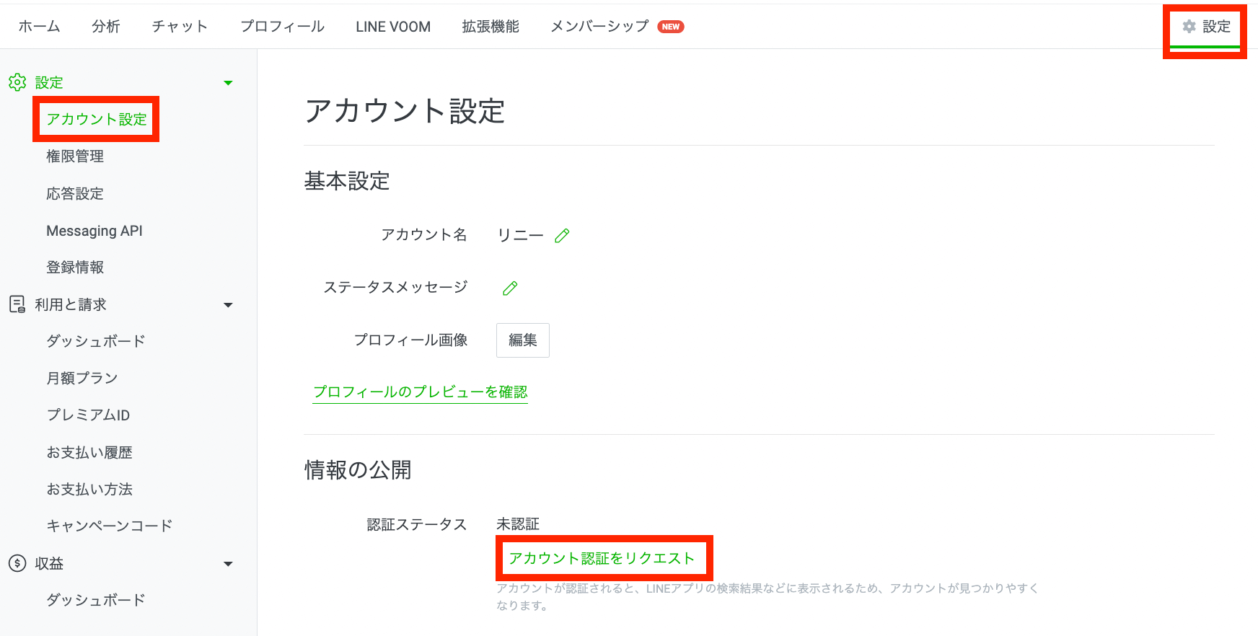Image resolution: width=1258 pixels, height=636 pixels.
Task: Go to the LINE VOOM tab
Action: click(x=392, y=27)
